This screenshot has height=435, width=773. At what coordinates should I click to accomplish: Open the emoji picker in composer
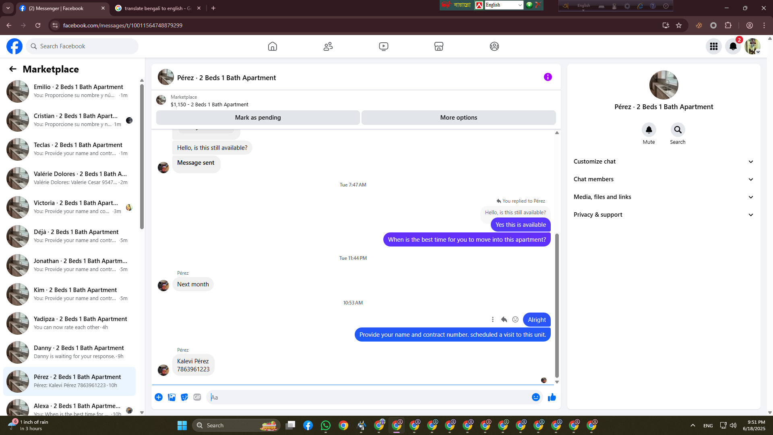tap(536, 397)
